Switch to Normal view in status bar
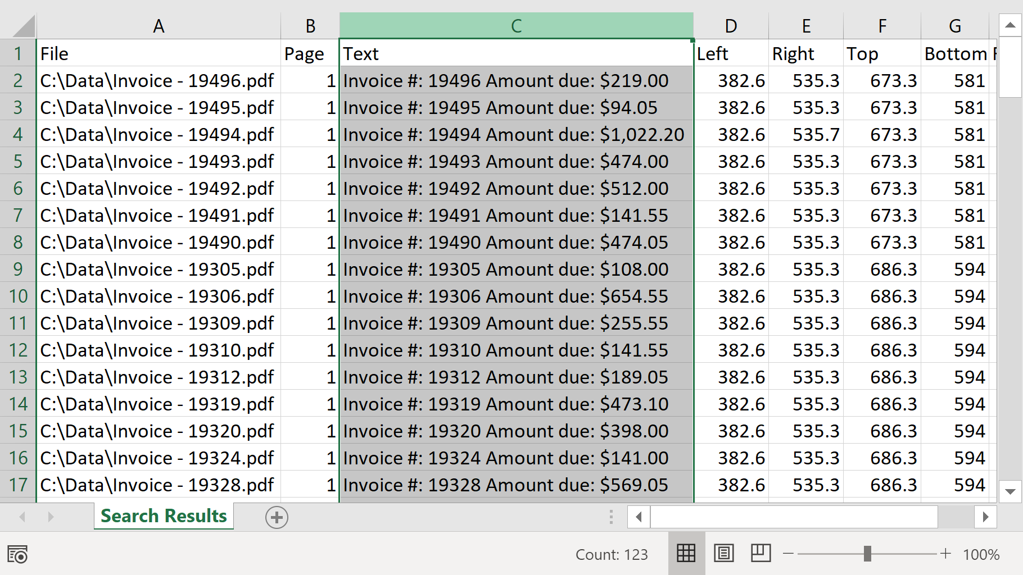The height and width of the screenshot is (575, 1023). (x=686, y=554)
